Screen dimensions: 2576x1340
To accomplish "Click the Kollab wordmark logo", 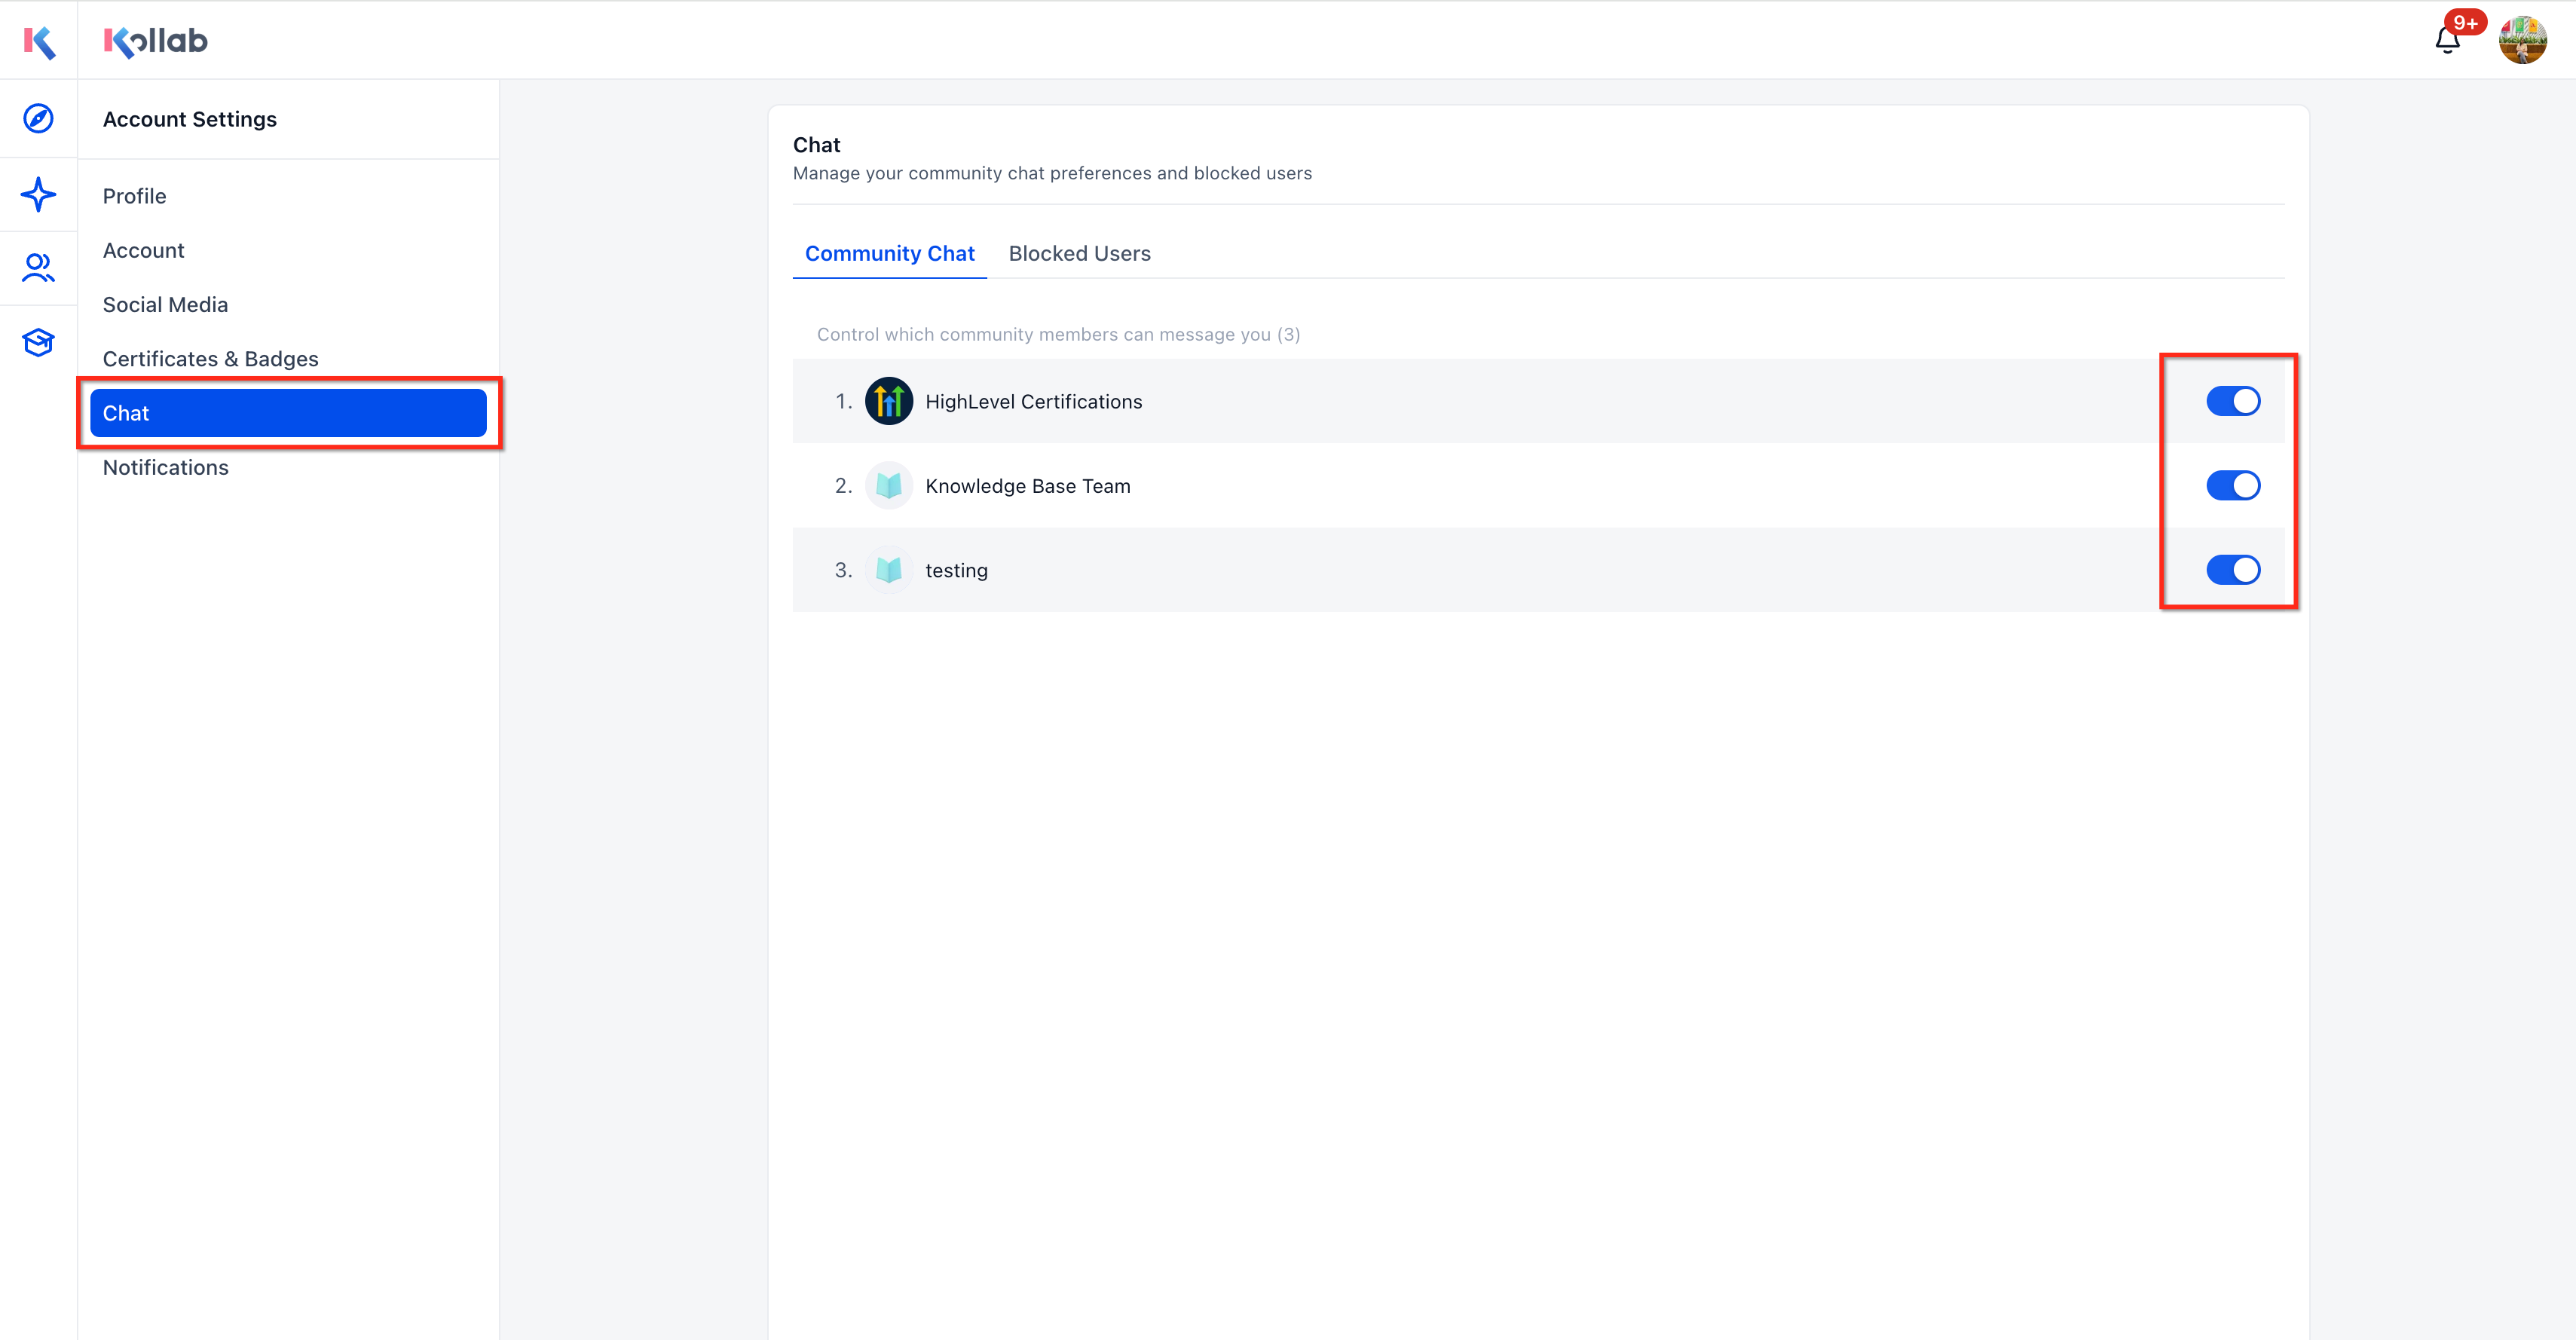I will [155, 41].
